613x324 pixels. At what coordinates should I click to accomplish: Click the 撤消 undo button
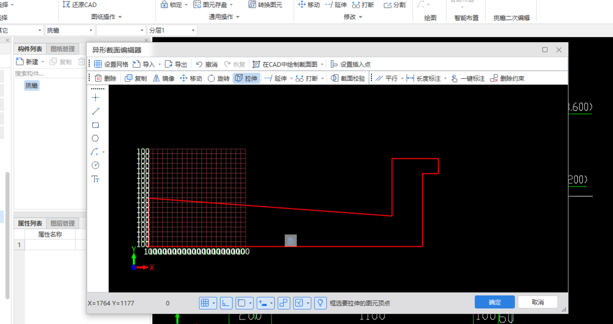tap(207, 64)
